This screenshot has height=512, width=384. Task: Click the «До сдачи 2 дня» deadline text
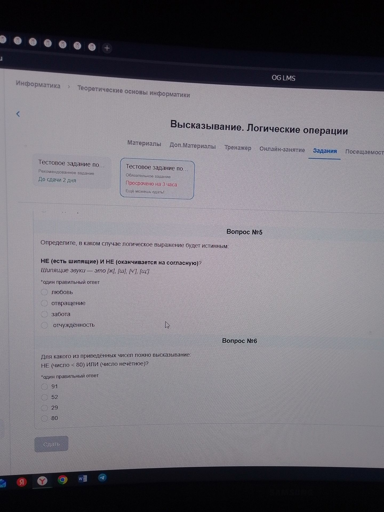pos(57,180)
